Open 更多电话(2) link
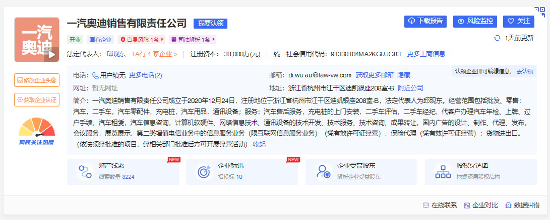Viewport: 550px width, 220px height. click(x=146, y=75)
